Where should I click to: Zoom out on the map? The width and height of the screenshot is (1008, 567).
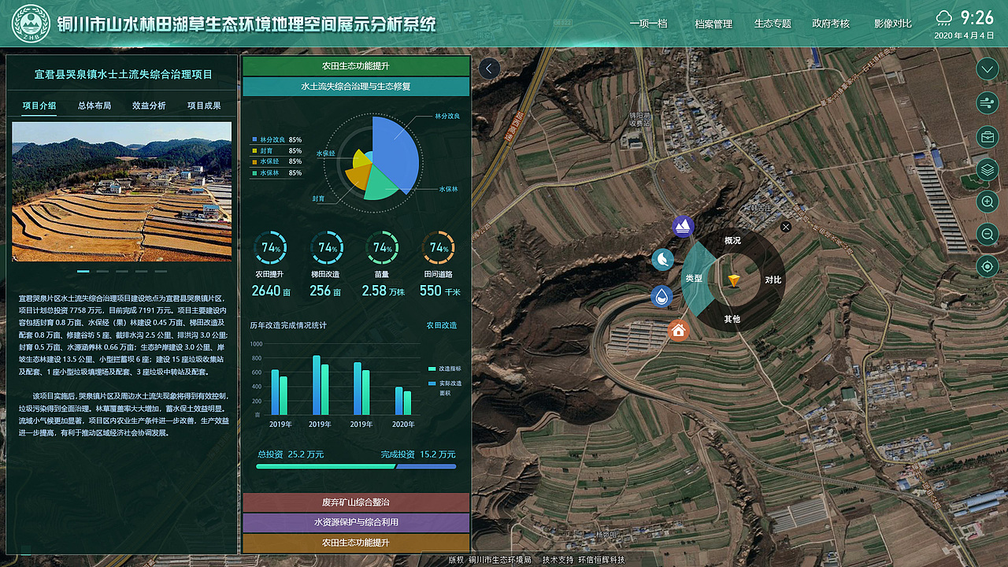point(987,234)
